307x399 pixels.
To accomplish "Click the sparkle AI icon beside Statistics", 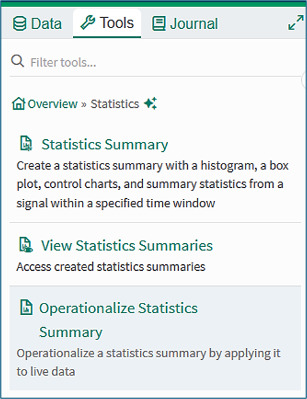I will [x=150, y=103].
